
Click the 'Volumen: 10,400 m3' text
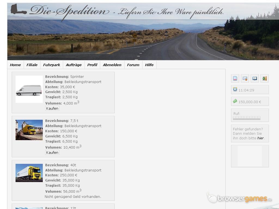pyautogui.click(x=63, y=147)
